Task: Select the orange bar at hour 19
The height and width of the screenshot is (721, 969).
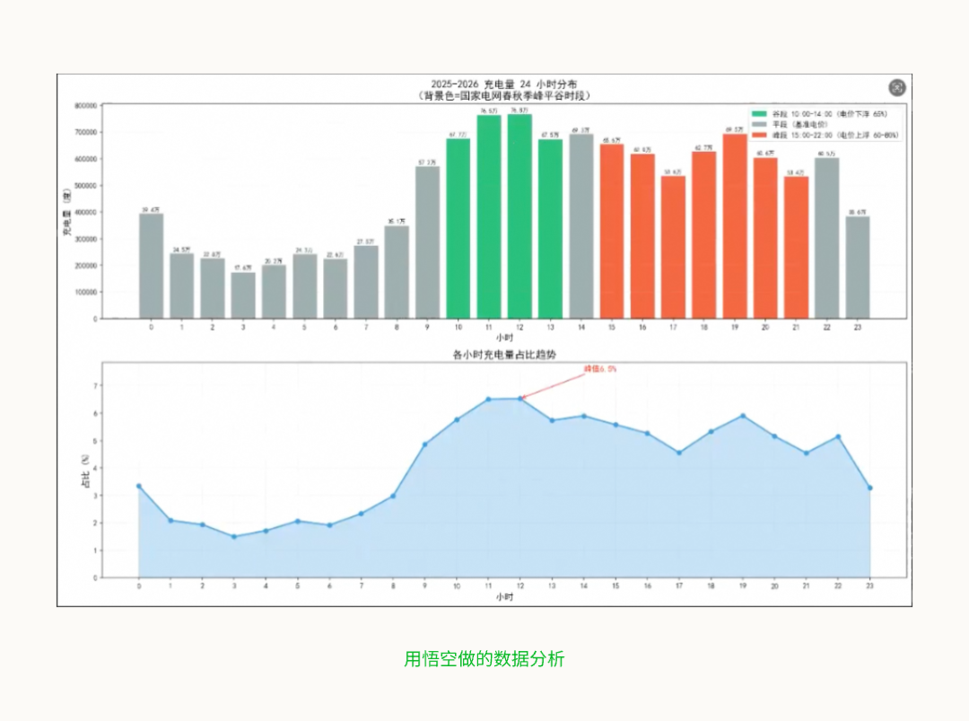Action: pos(735,226)
